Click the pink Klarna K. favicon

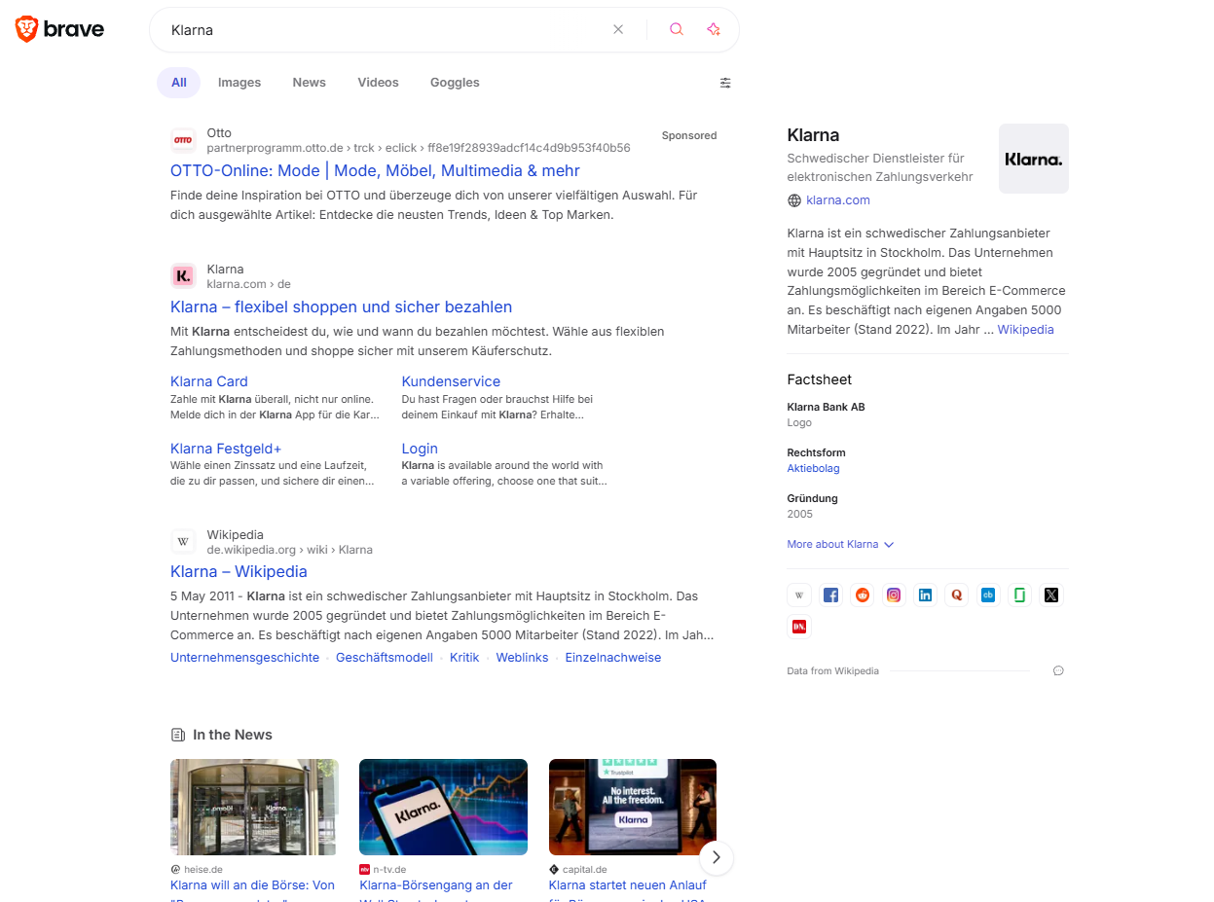(x=183, y=276)
